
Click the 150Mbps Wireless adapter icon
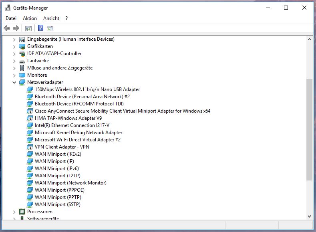pos(30,89)
